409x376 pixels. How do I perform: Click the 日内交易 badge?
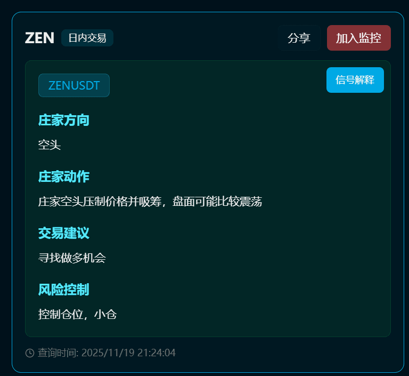point(87,38)
